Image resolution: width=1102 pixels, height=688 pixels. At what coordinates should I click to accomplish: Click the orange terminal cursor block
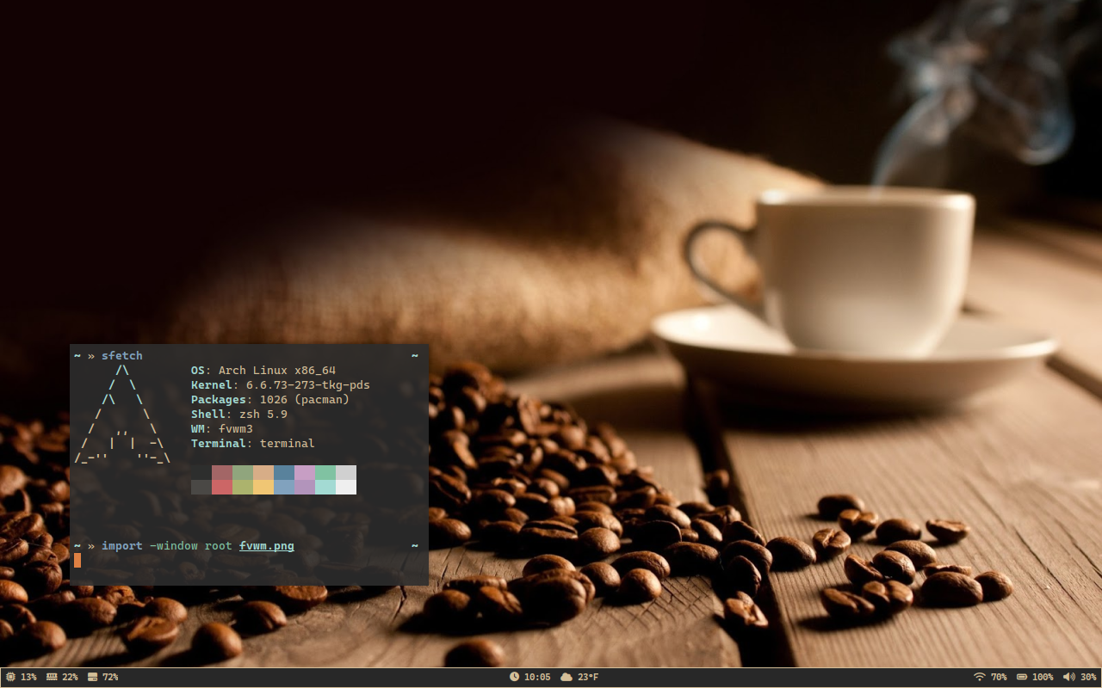click(77, 561)
